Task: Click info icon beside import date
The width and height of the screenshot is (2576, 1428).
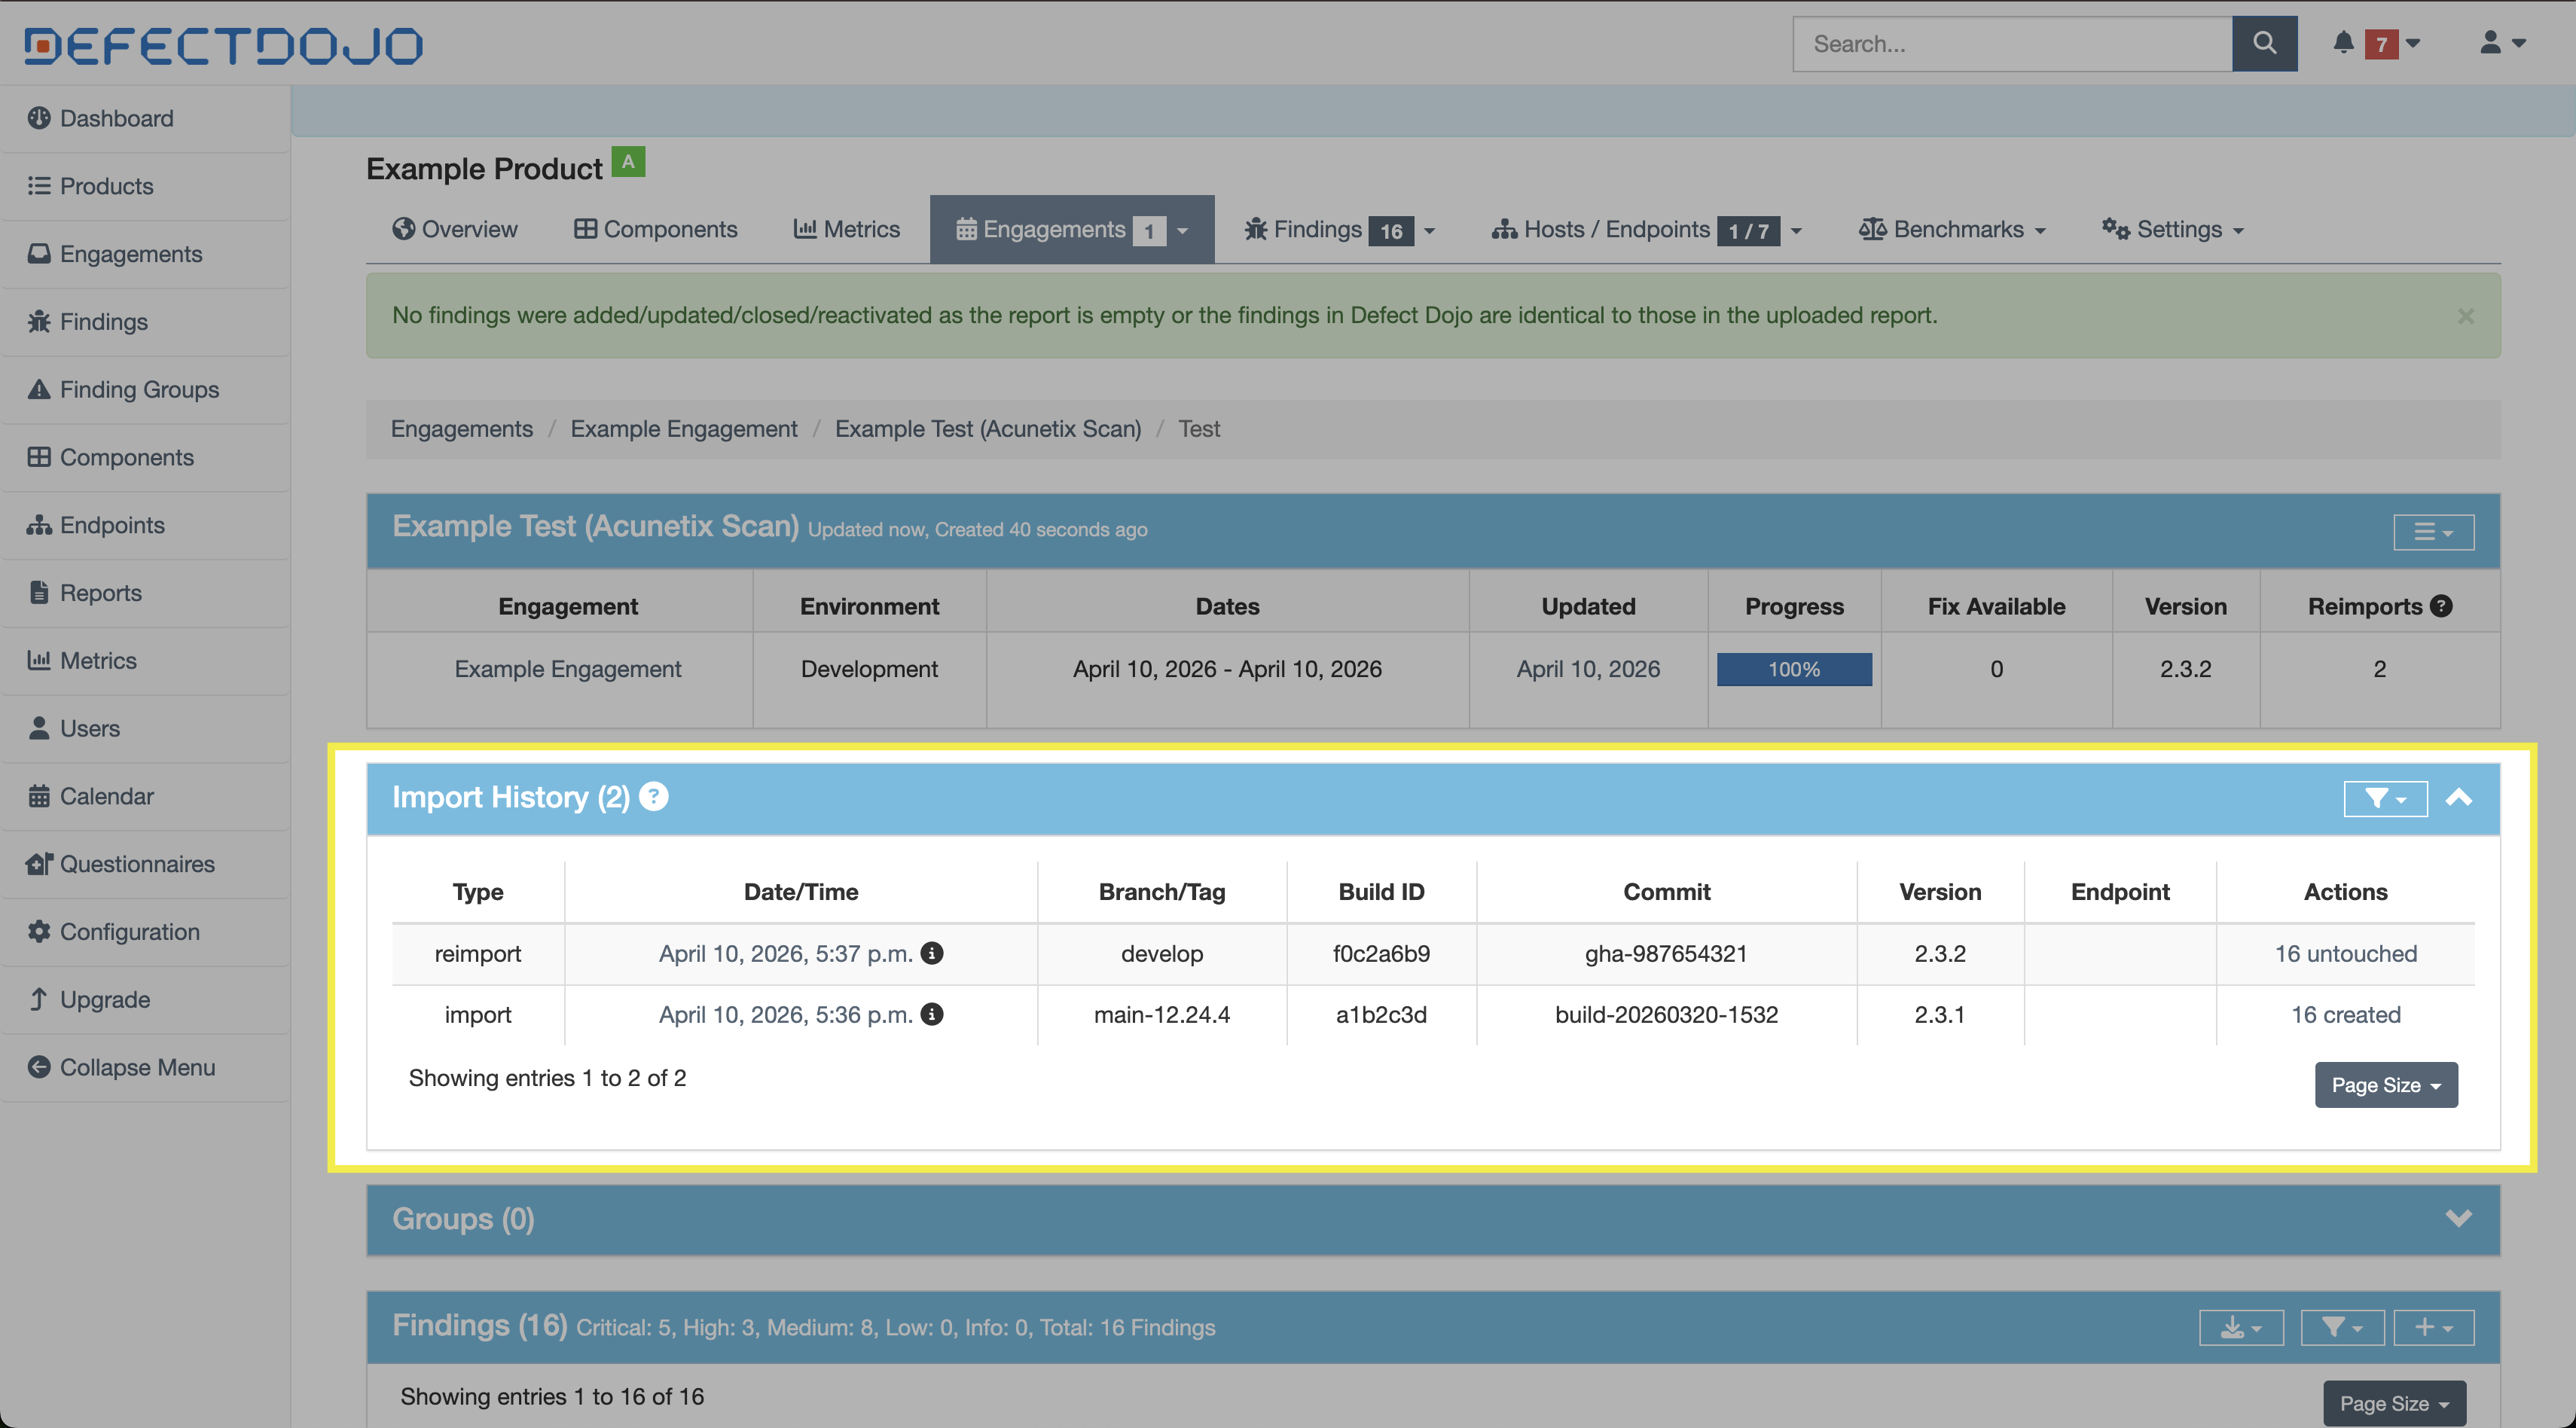Action: (x=932, y=1014)
